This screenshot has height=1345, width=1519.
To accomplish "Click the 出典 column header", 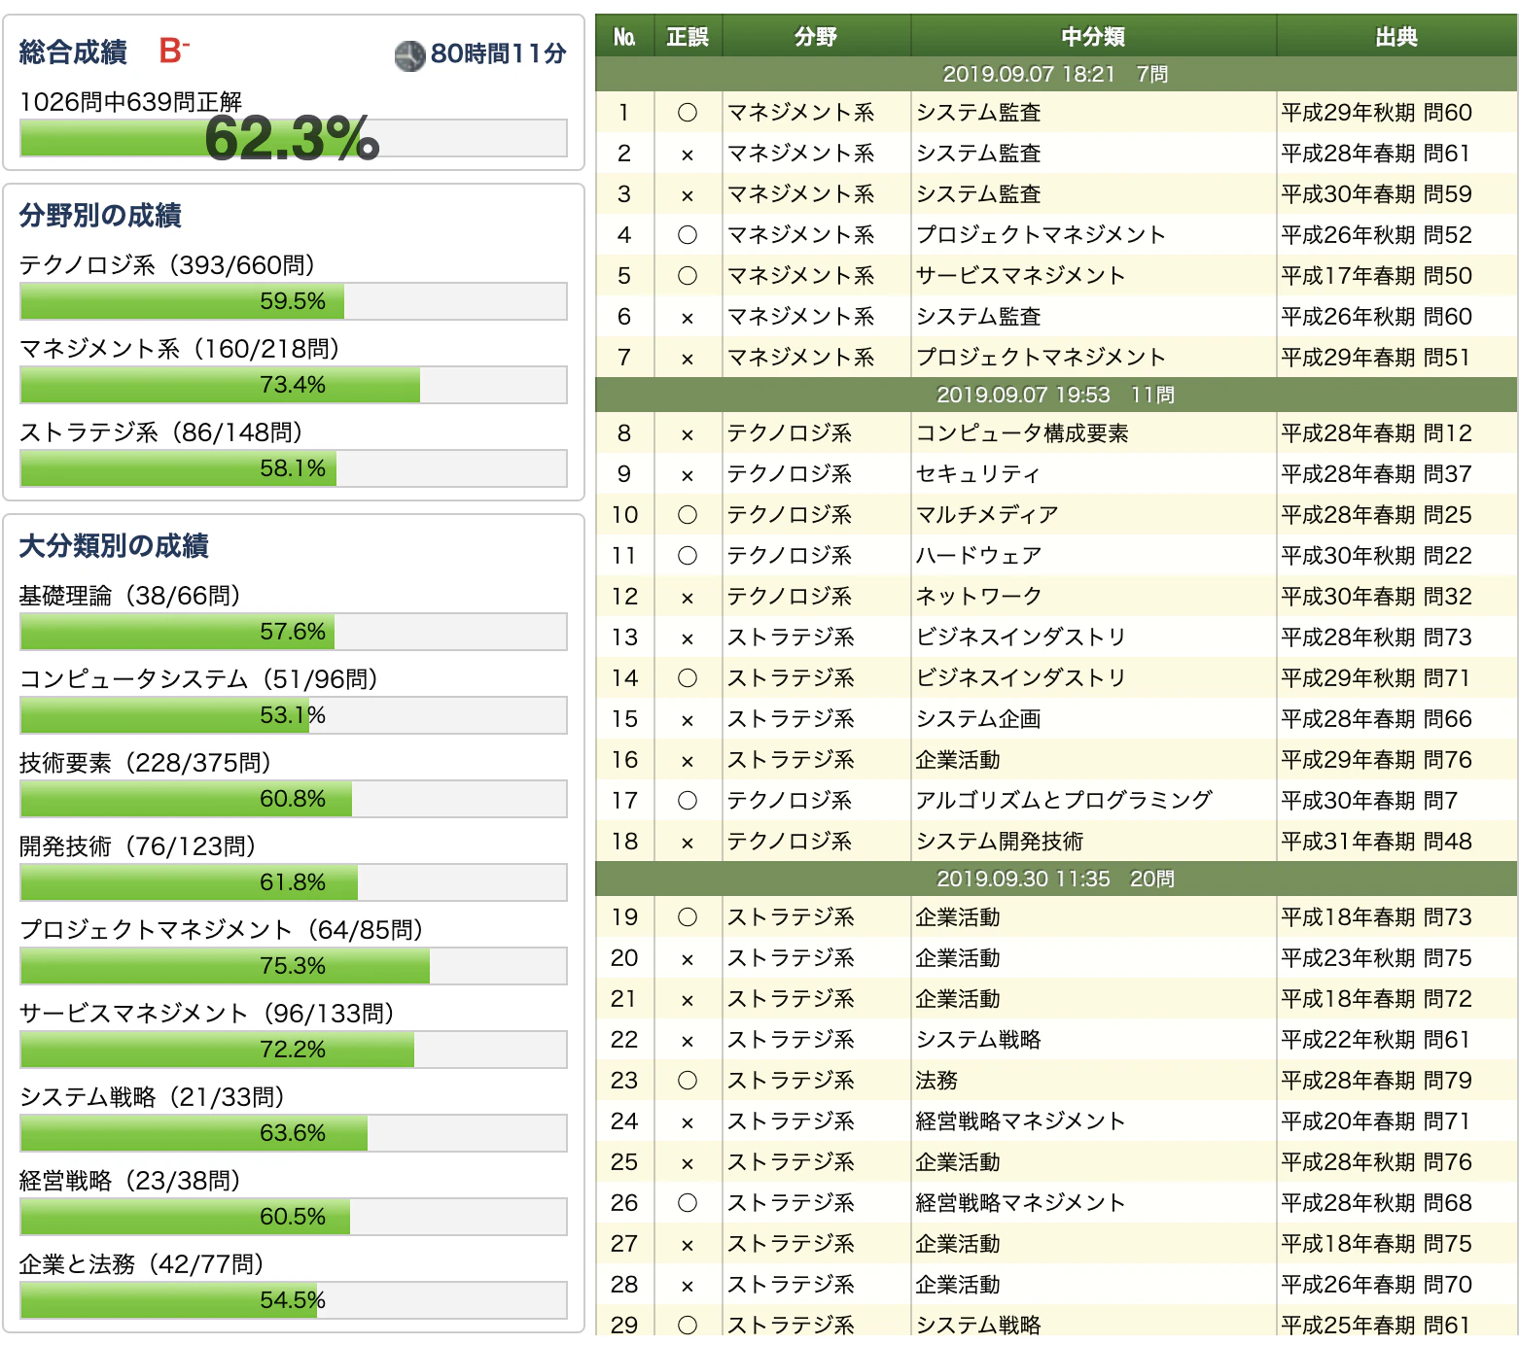I will (1396, 37).
